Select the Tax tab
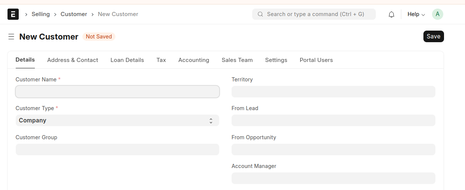 point(161,60)
